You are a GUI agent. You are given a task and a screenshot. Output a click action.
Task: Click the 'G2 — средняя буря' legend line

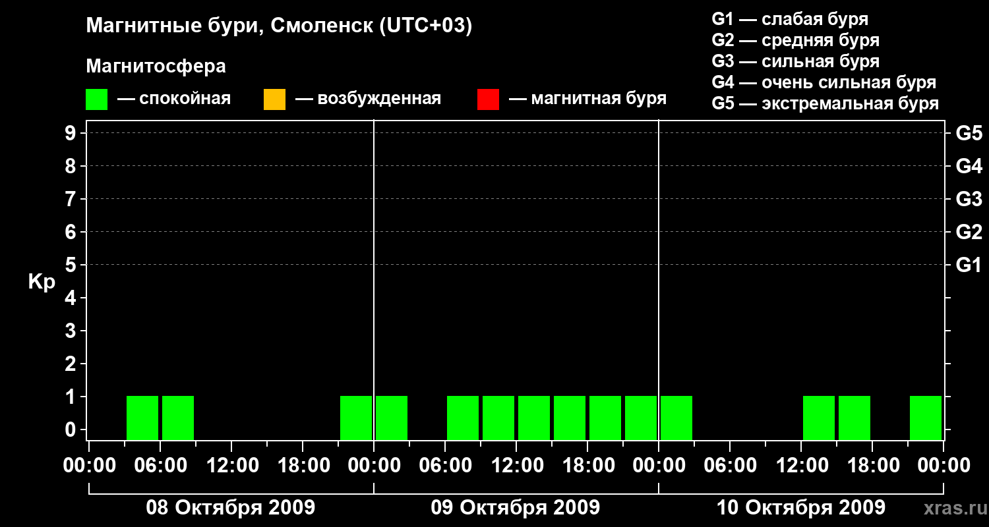click(x=795, y=40)
